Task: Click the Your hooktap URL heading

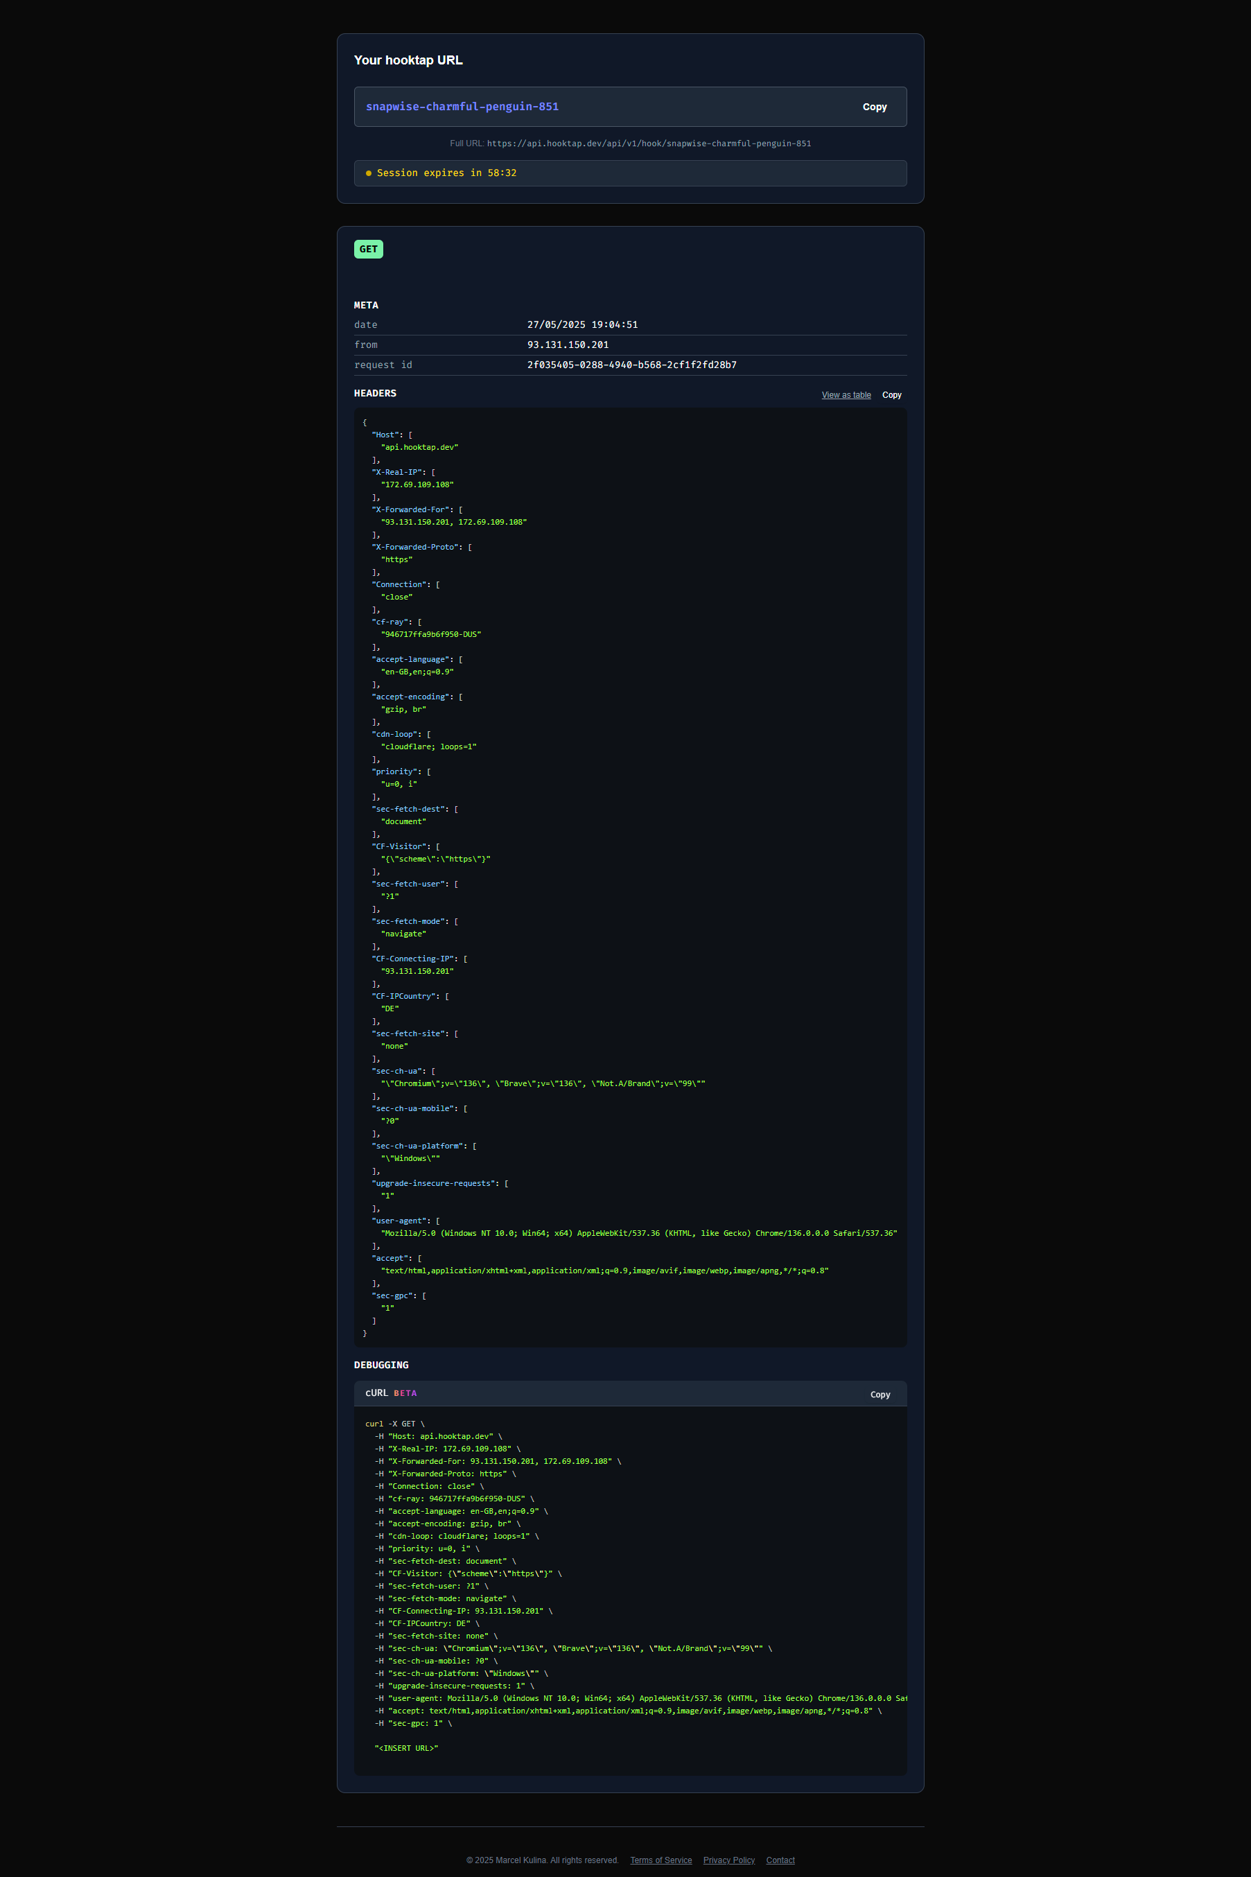Action: 408,60
